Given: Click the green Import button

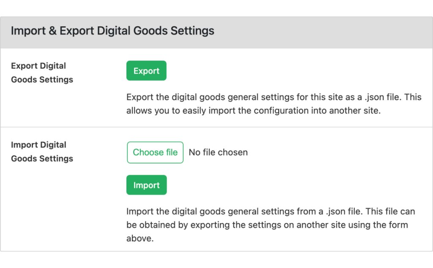Looking at the screenshot, I should [147, 185].
